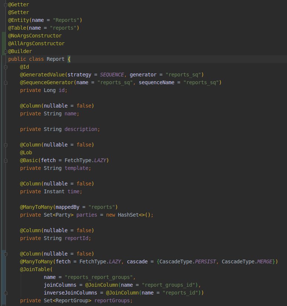Click the MERGE cascade constant
287x306 pixels.
click(x=264, y=262)
